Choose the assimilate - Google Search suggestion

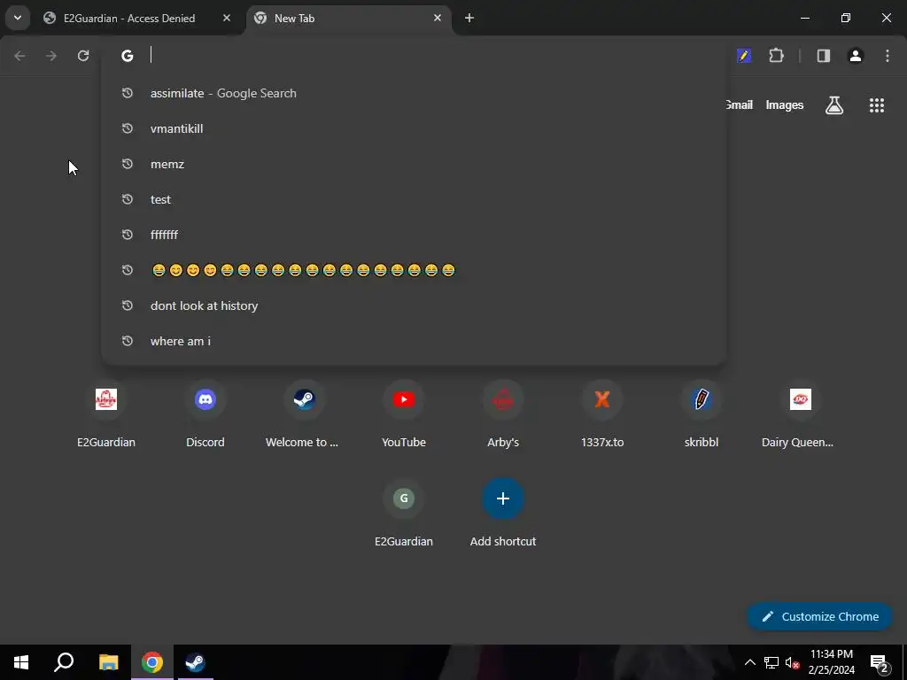414,93
